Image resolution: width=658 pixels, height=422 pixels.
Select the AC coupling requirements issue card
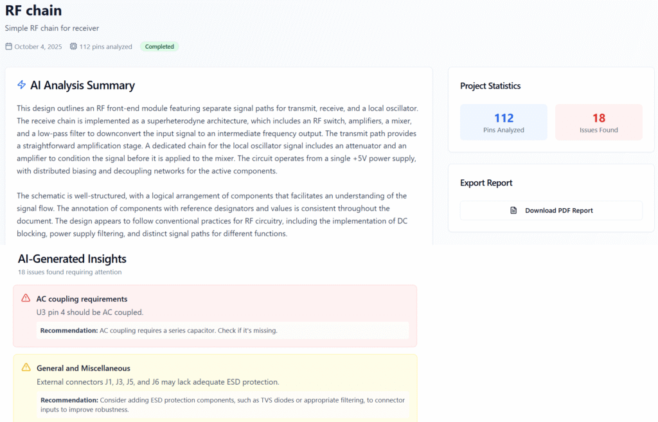[x=215, y=316]
